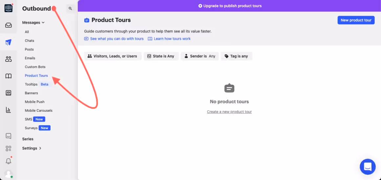Open SMS in the sidebar

point(35,119)
